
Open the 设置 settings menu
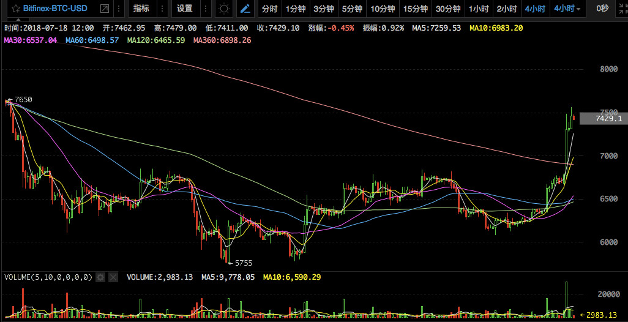[185, 9]
